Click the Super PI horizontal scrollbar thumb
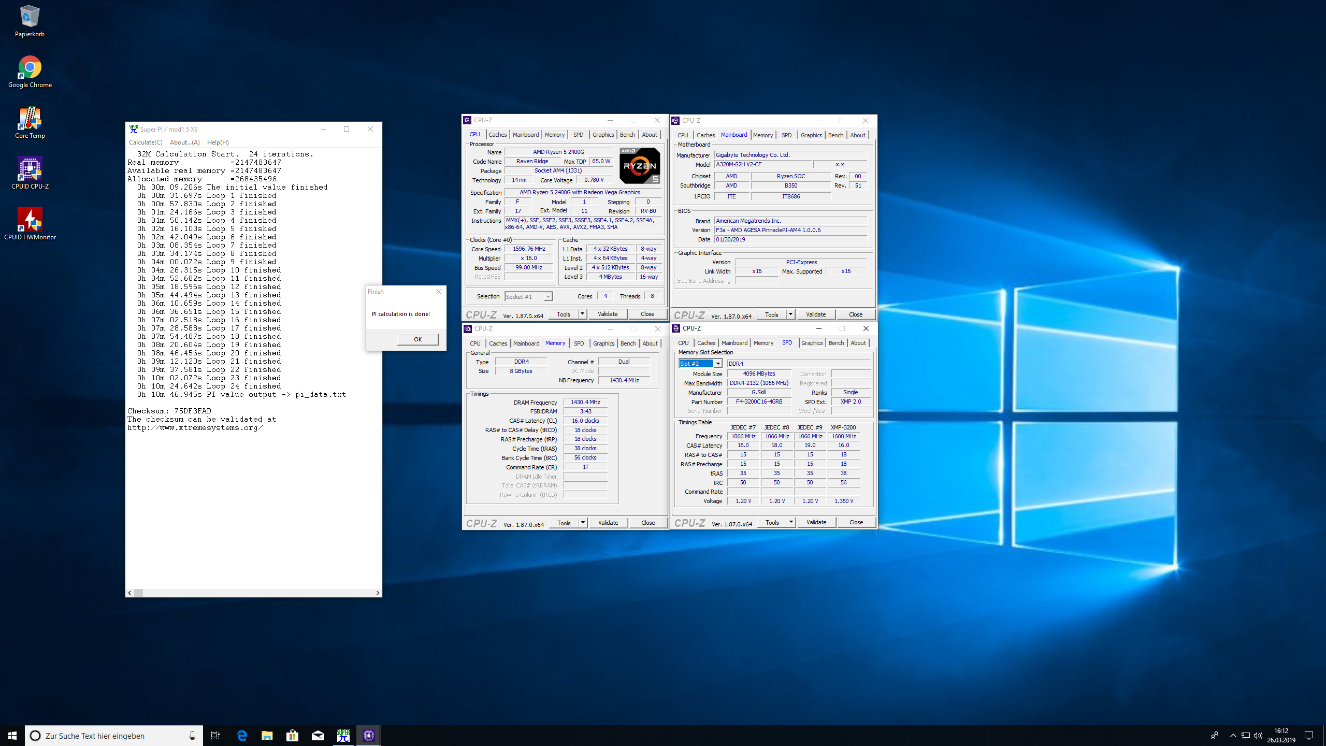Image resolution: width=1326 pixels, height=746 pixels. click(x=138, y=593)
